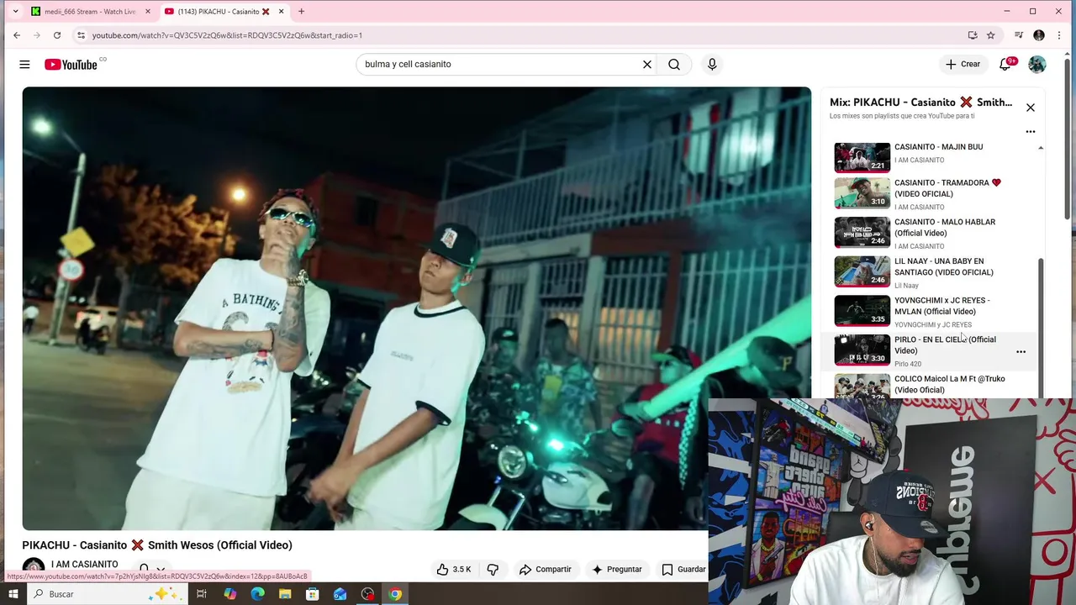The width and height of the screenshot is (1076, 605).
Task: Open browser media controls icon
Action: pos(1019,35)
